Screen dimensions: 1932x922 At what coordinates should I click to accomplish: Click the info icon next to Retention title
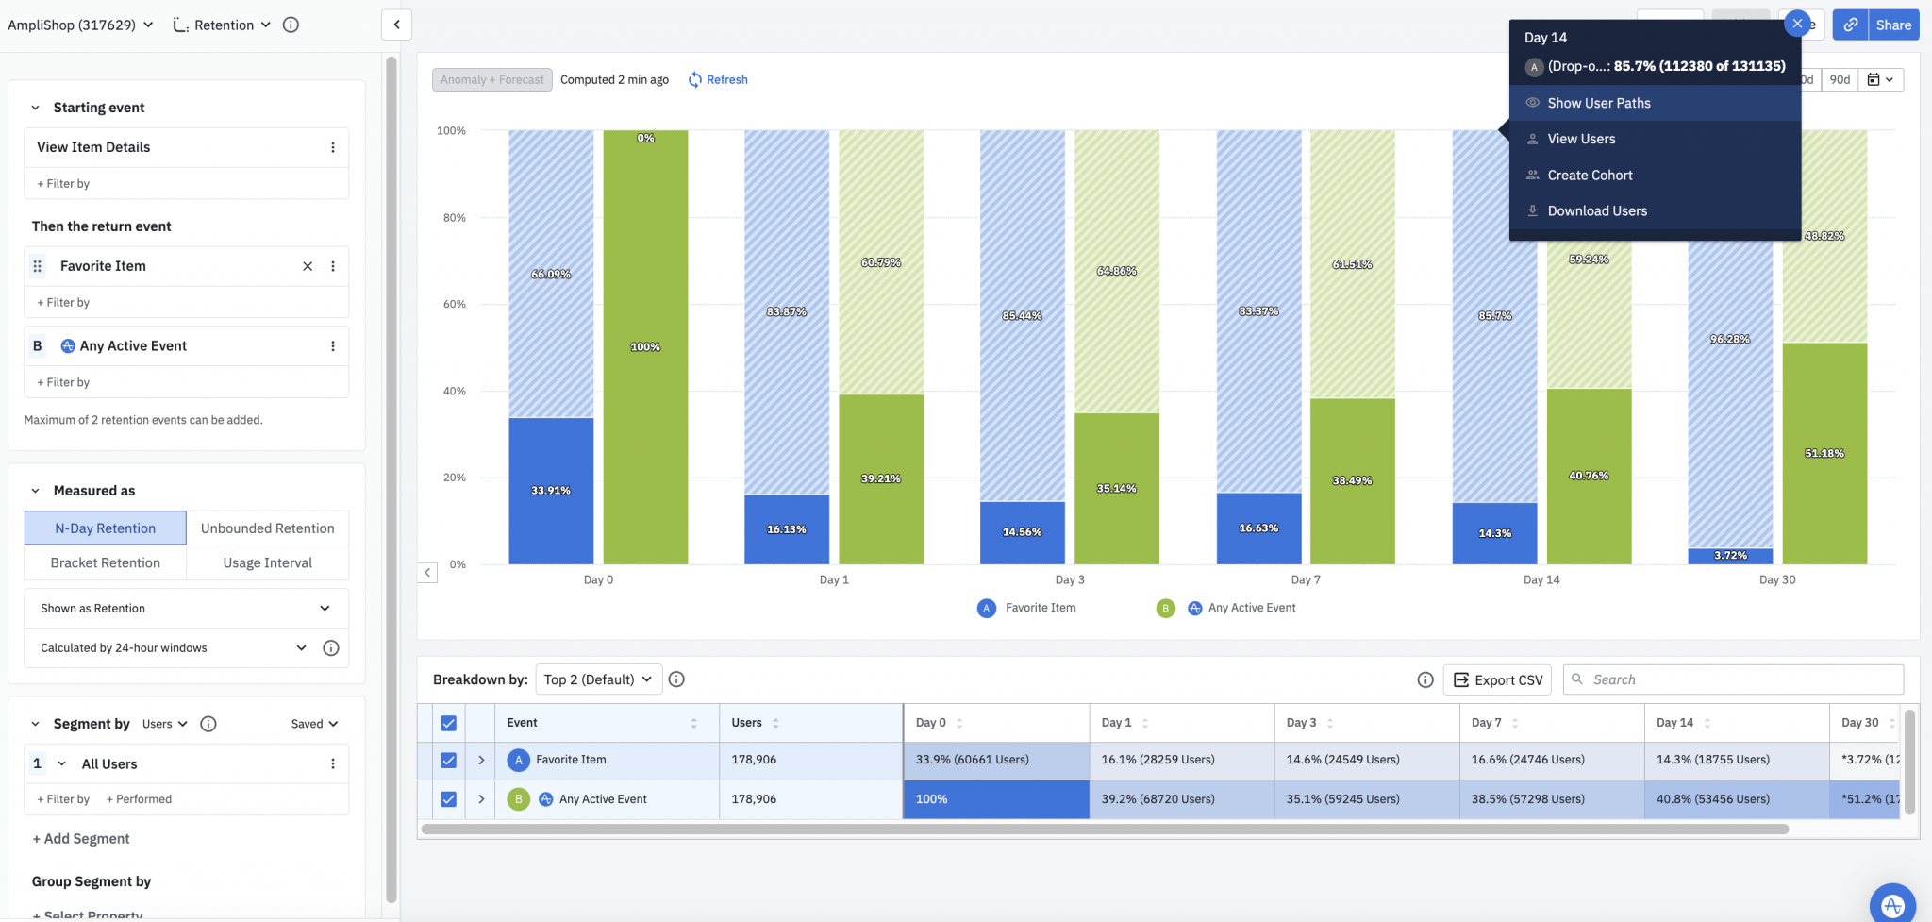point(290,25)
